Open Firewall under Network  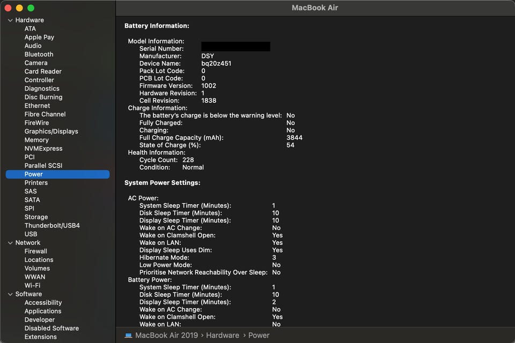tap(36, 251)
